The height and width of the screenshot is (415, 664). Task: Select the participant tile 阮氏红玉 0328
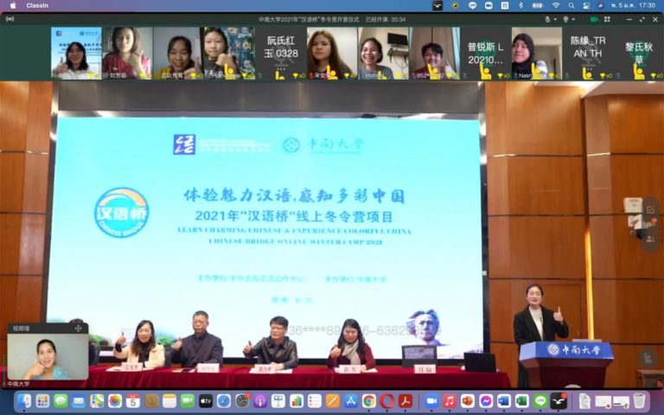click(281, 53)
